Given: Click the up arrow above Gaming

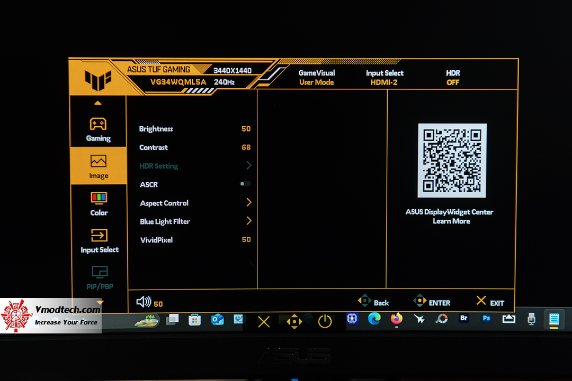Looking at the screenshot, I should [98, 104].
